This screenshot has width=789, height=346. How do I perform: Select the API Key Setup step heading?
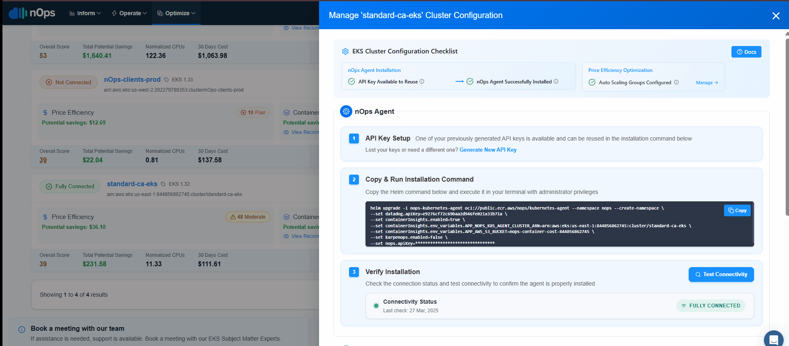click(388, 138)
